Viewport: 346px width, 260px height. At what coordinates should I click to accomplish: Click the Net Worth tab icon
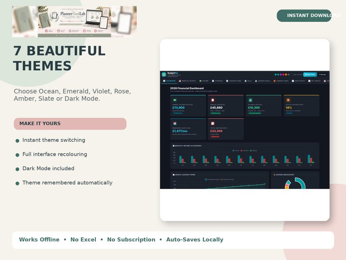[309, 81]
